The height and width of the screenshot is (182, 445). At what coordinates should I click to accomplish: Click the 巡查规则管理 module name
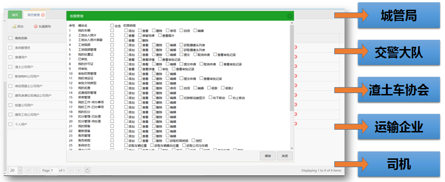click(87, 93)
